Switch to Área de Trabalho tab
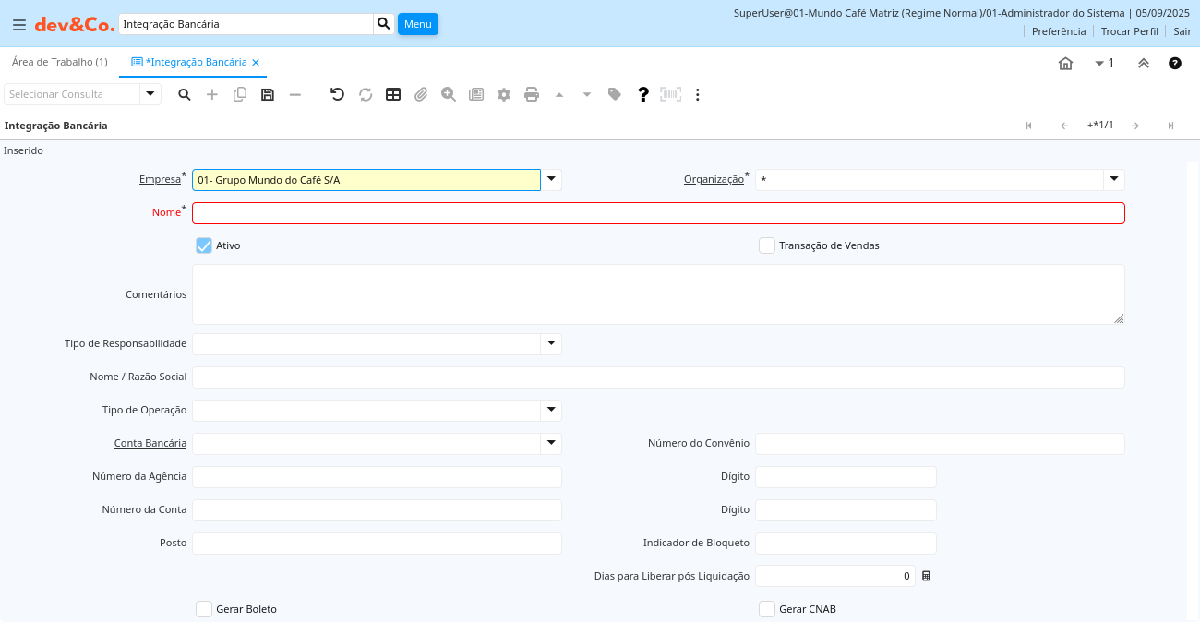The height and width of the screenshot is (622, 1200). pos(60,62)
